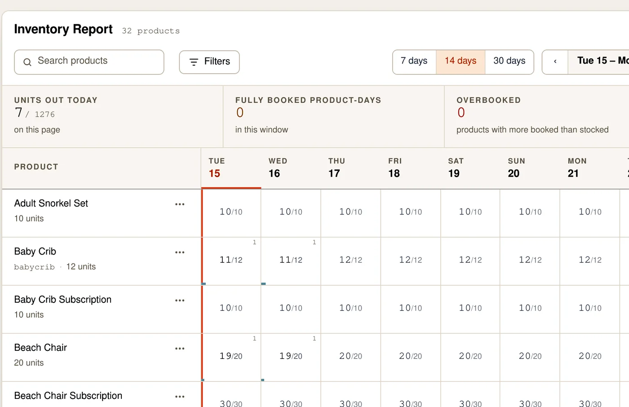The image size is (629, 407).
Task: Click Beach Chair Wednesday 19/20 cell
Action: point(291,356)
